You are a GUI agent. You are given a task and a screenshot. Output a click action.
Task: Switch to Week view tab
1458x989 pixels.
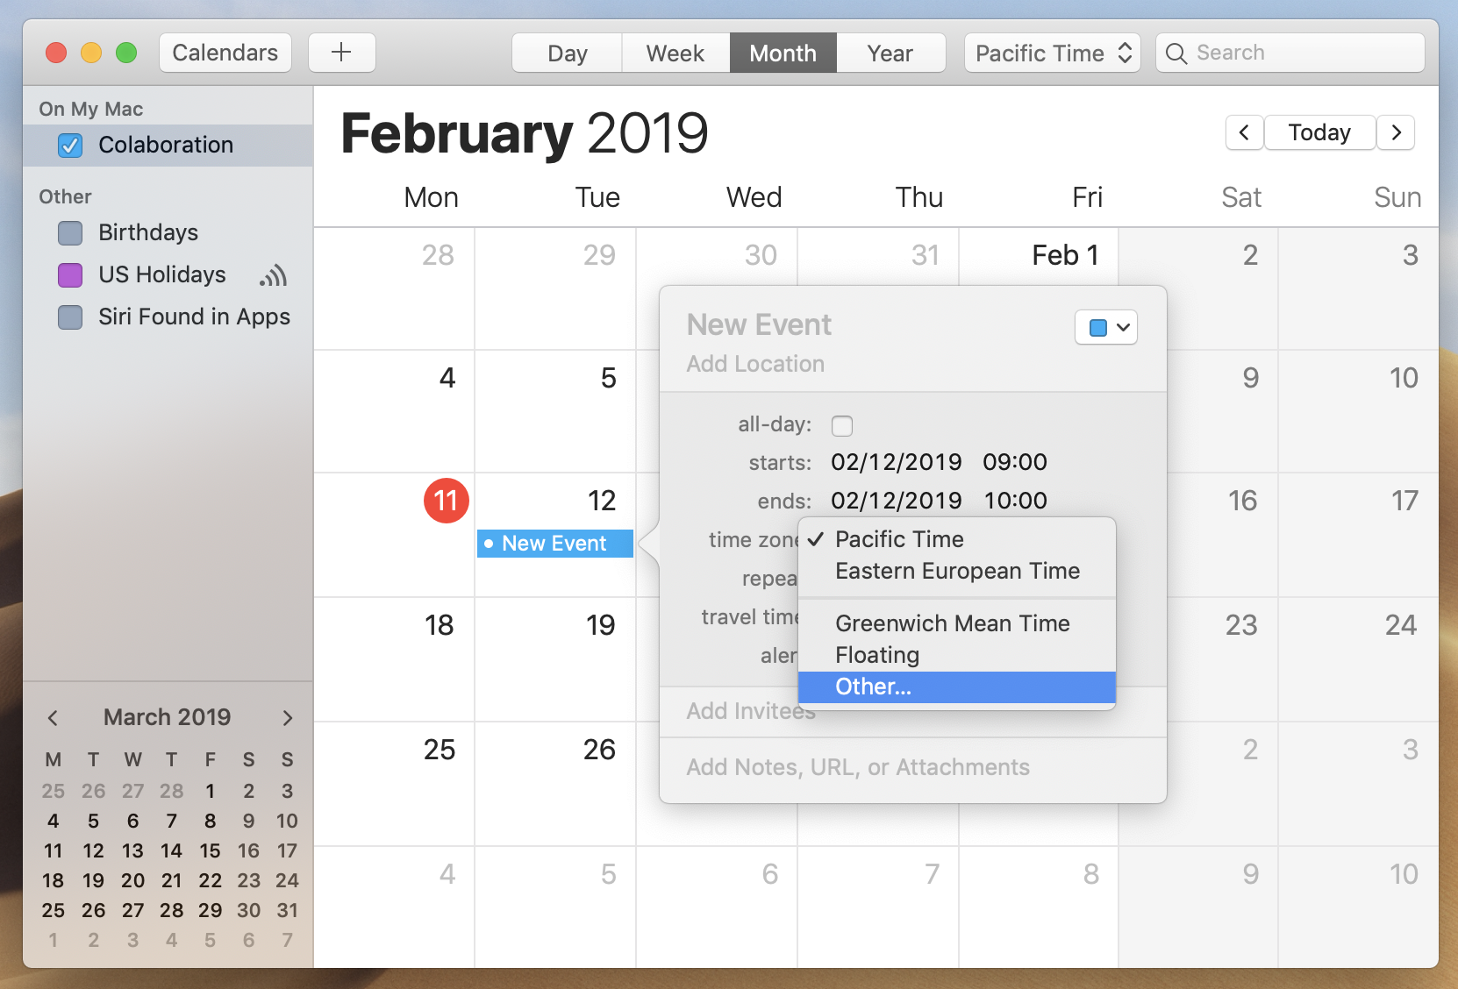tap(675, 53)
